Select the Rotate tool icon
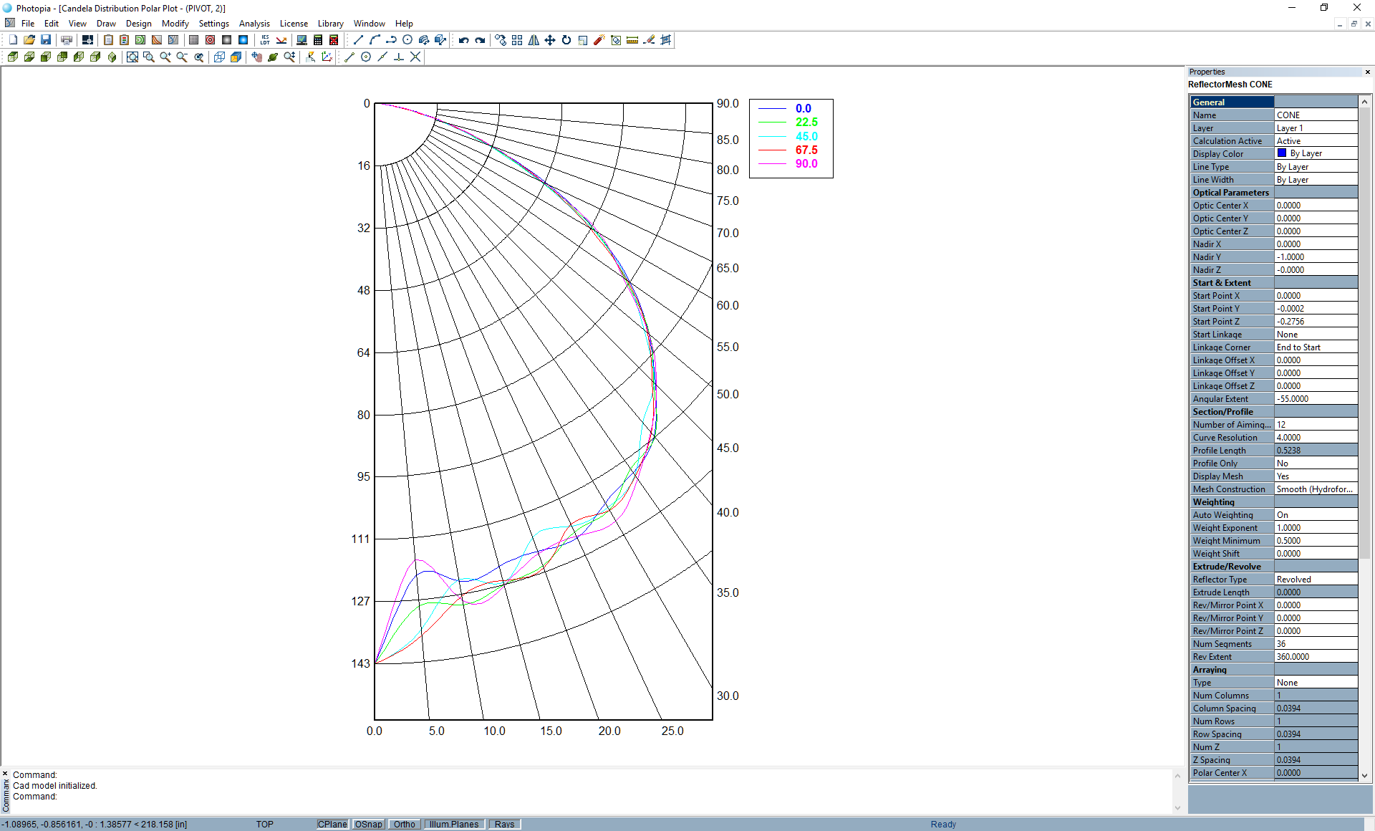 [566, 40]
